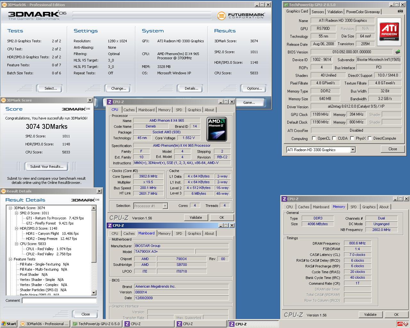Collapse the CPU Score tree node
The image size is (410, 328).
[17, 244]
